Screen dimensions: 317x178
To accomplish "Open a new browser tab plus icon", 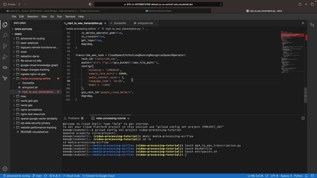I will (x=306, y=4).
